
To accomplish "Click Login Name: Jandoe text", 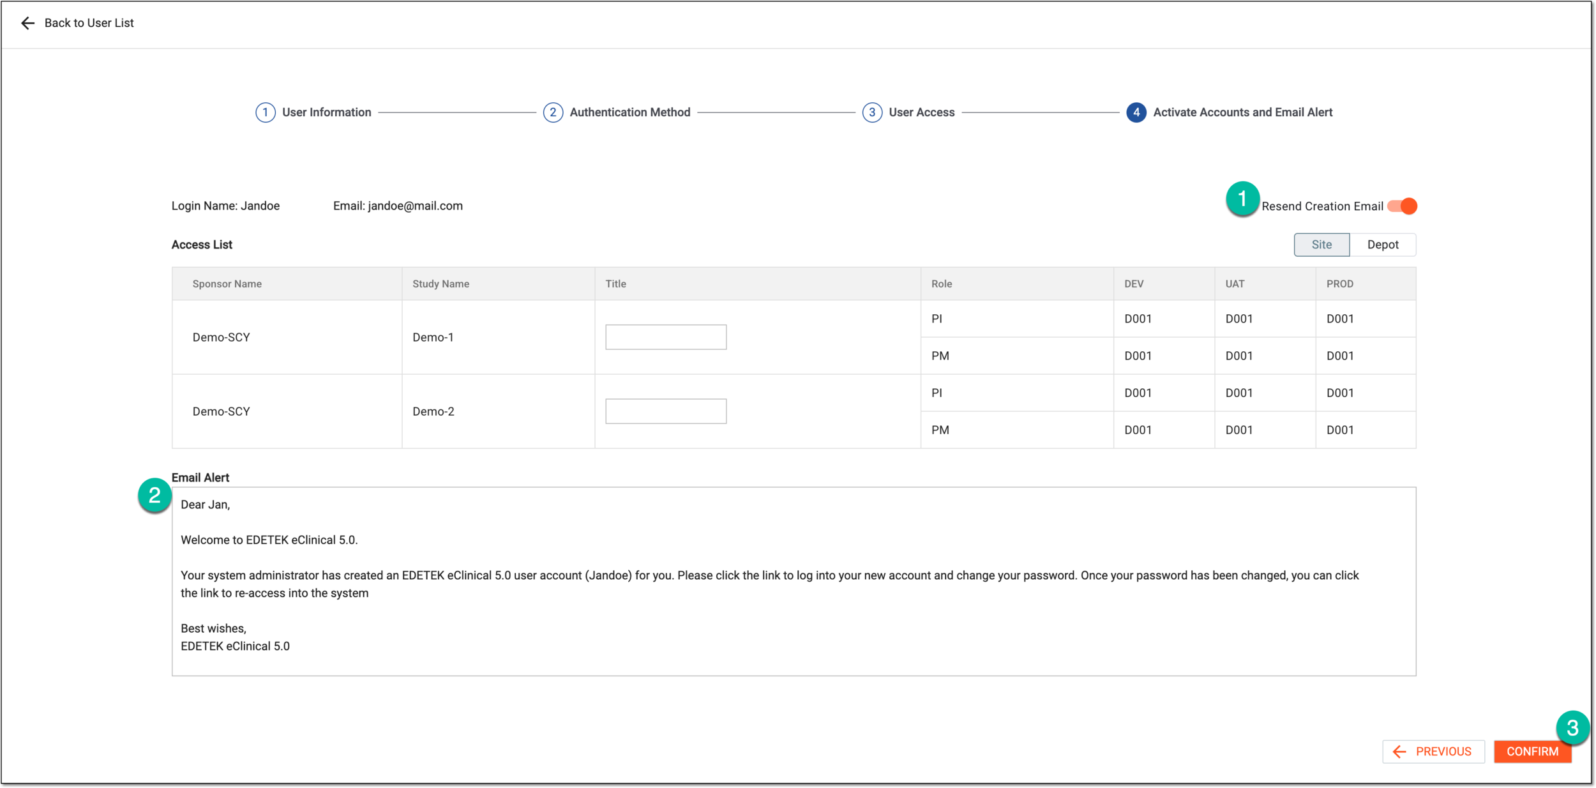I will (x=225, y=206).
